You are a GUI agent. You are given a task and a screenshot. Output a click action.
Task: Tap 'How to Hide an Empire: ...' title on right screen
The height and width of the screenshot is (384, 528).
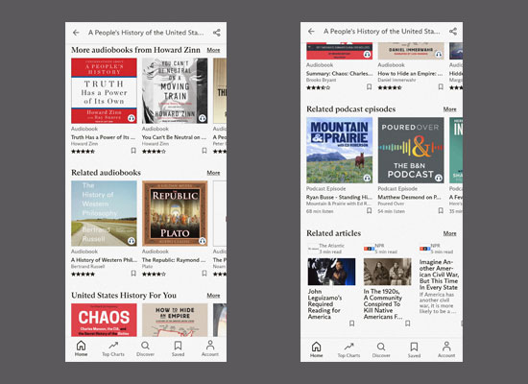pyautogui.click(x=410, y=73)
